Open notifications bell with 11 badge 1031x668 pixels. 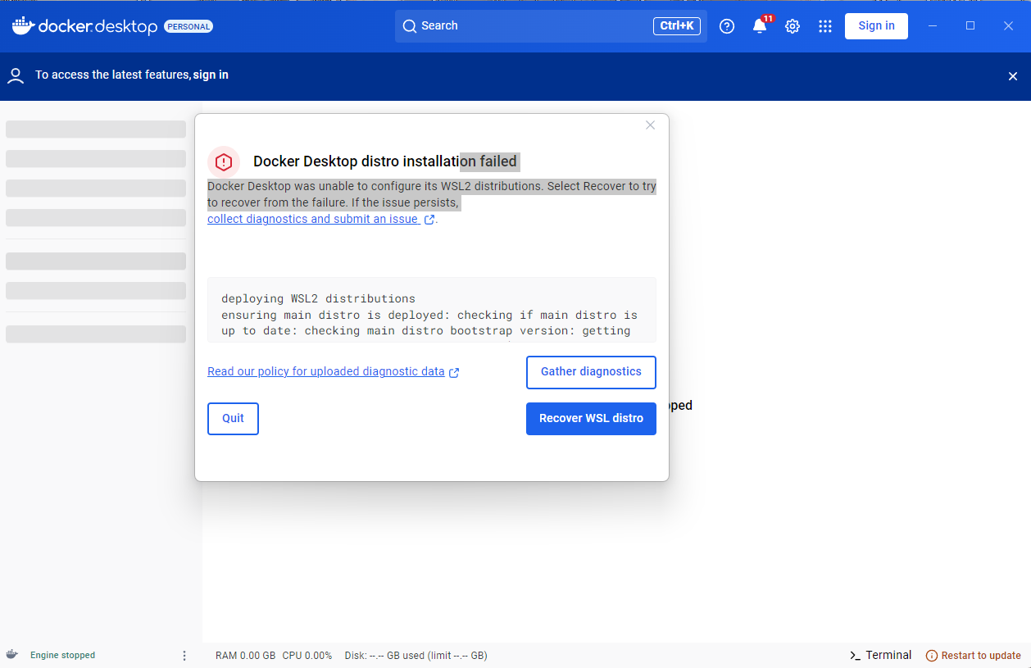[761, 25]
